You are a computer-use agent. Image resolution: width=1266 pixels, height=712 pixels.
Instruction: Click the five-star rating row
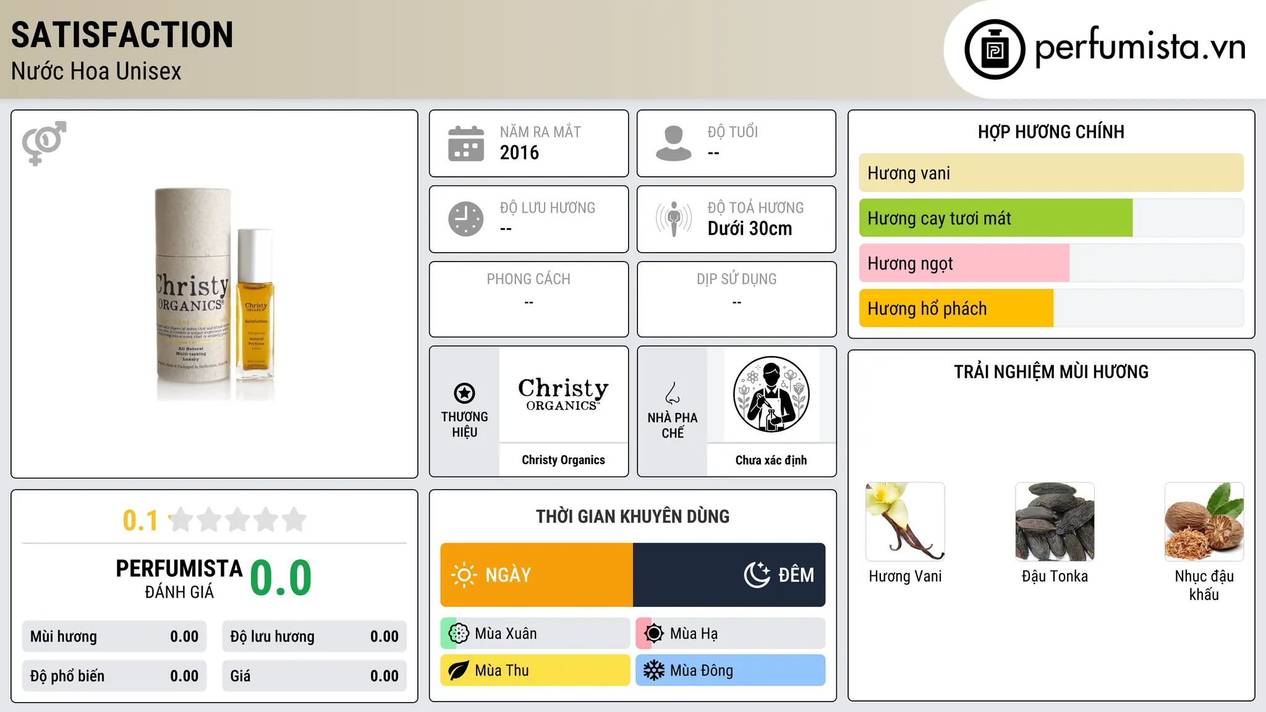(237, 520)
